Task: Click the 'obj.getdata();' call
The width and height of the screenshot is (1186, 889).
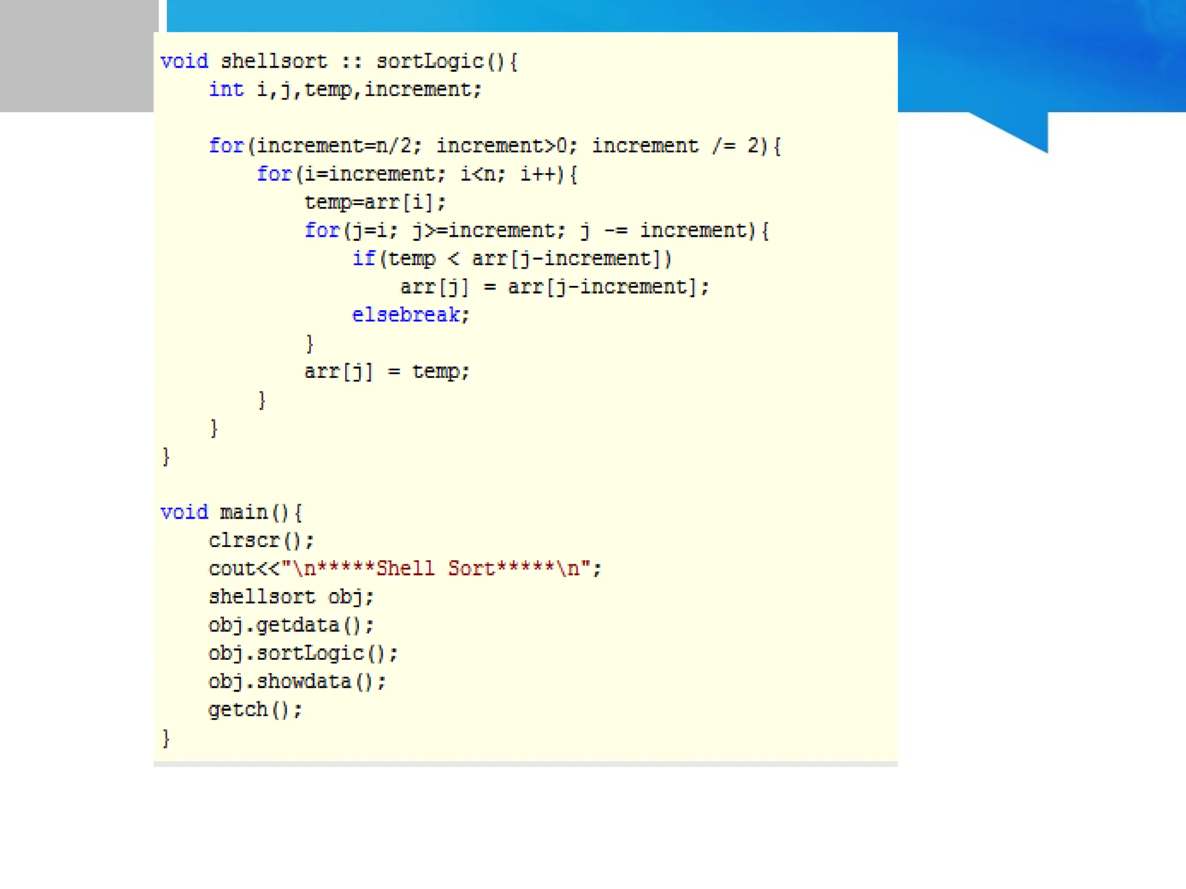Action: pos(291,626)
